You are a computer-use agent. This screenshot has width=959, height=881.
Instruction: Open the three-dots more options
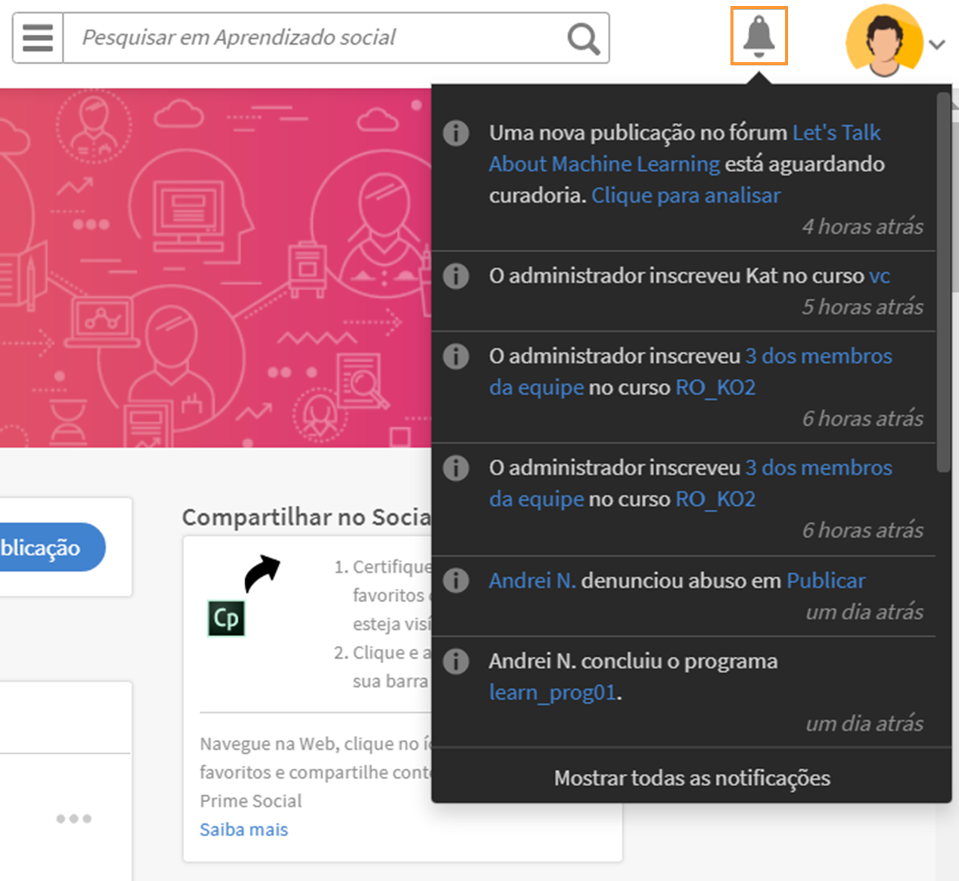[74, 818]
